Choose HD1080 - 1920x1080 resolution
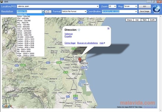 (25, 37)
